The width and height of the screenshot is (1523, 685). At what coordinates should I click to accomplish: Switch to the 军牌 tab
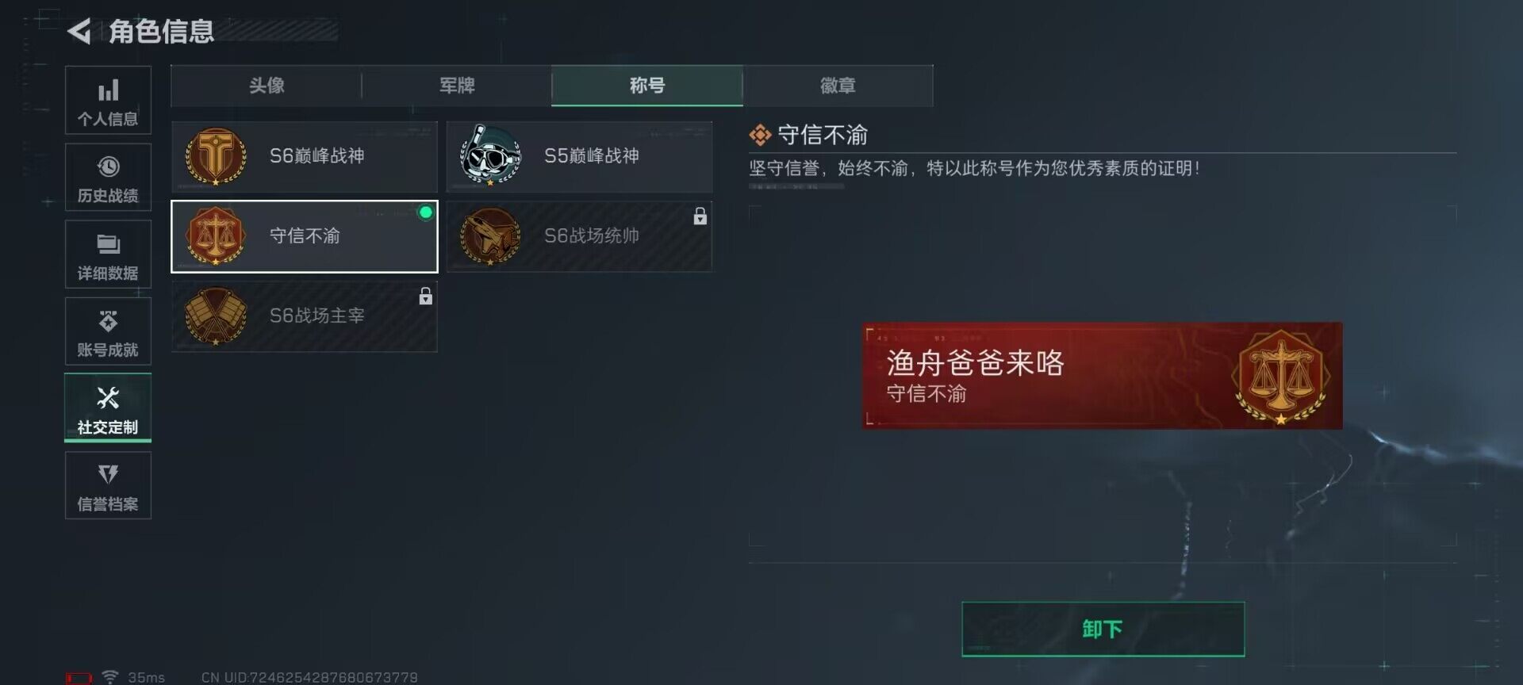[x=457, y=86]
